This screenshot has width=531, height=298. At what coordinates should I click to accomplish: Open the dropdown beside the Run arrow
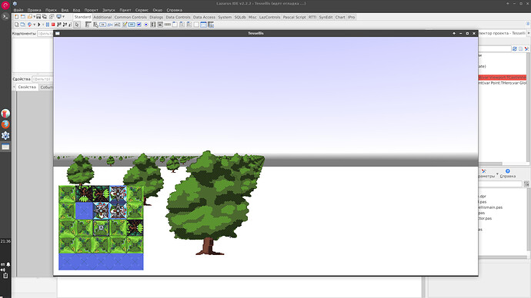[x=43, y=25]
